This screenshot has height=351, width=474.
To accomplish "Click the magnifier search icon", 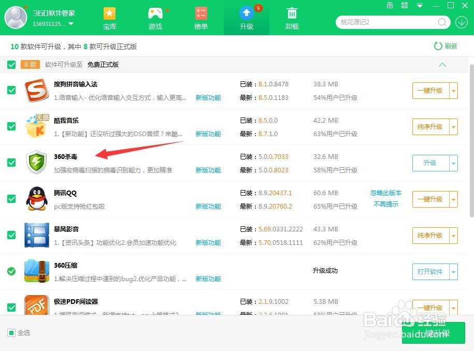I will coord(442,22).
